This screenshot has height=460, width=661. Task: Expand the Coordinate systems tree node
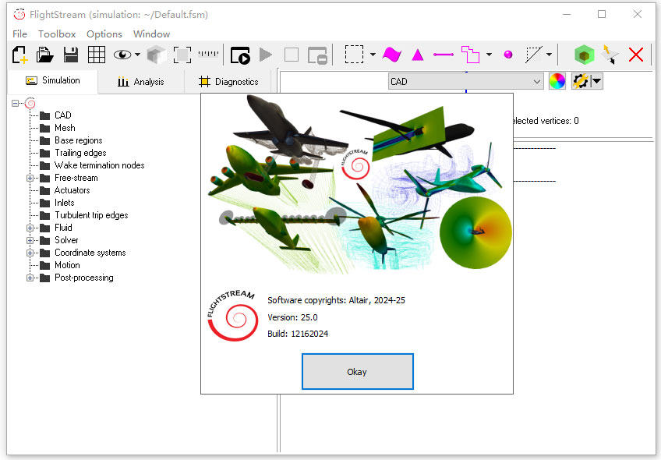point(30,253)
